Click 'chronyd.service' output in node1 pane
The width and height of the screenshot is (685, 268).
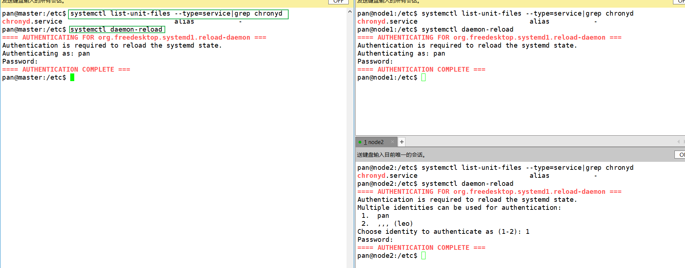[x=388, y=21]
